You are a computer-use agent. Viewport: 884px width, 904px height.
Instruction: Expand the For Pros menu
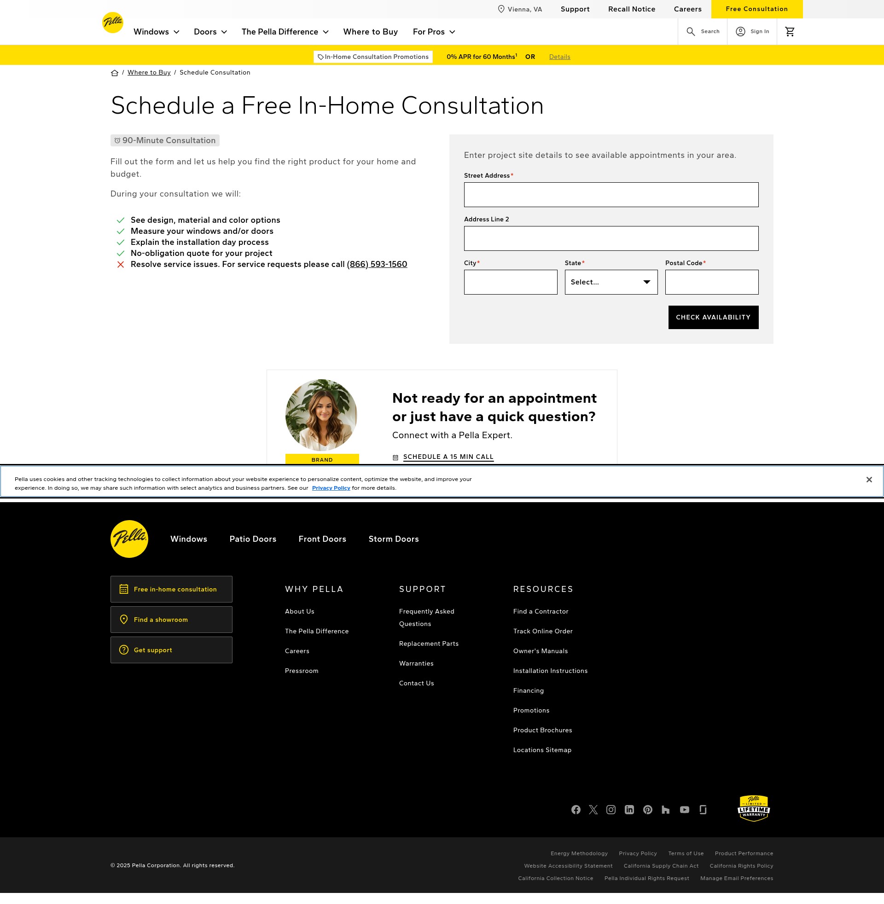click(x=434, y=32)
